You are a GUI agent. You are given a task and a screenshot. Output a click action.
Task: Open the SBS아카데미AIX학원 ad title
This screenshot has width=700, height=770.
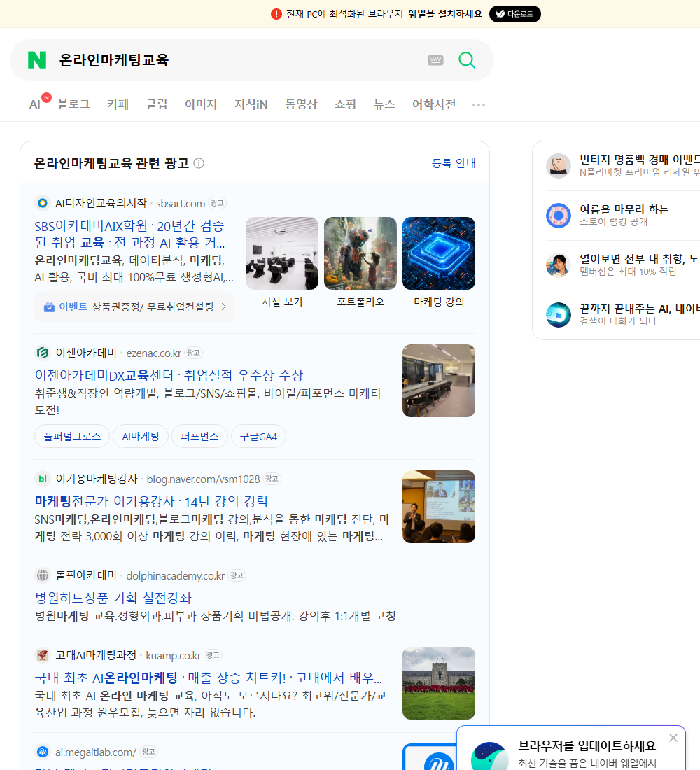pos(129,234)
